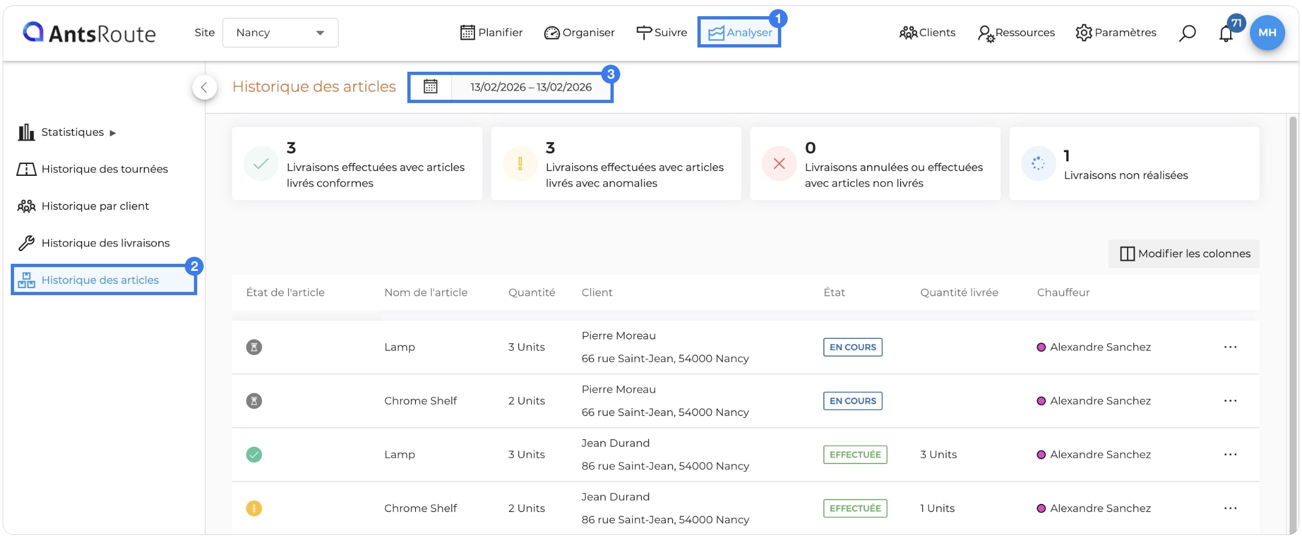Collapse the sidebar with the chevron button

pos(204,87)
